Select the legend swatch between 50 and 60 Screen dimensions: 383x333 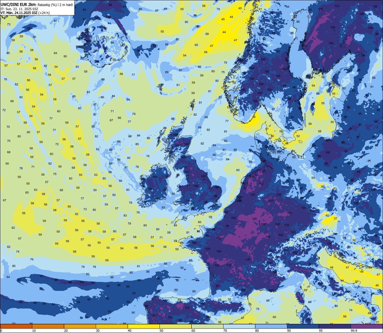click(175, 326)
